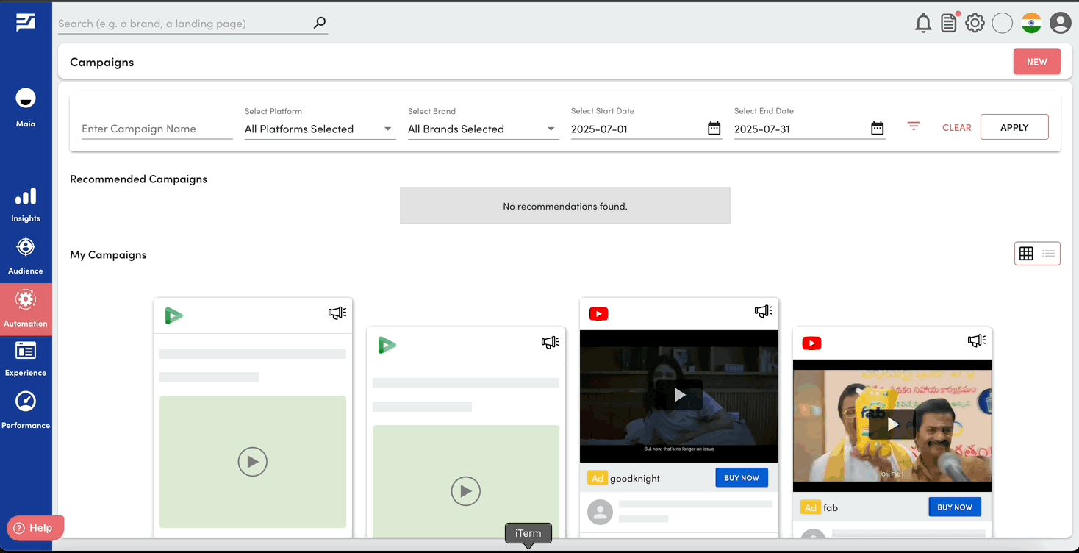The image size is (1079, 553).
Task: Expand the Select Brand dropdown
Action: [x=483, y=129]
